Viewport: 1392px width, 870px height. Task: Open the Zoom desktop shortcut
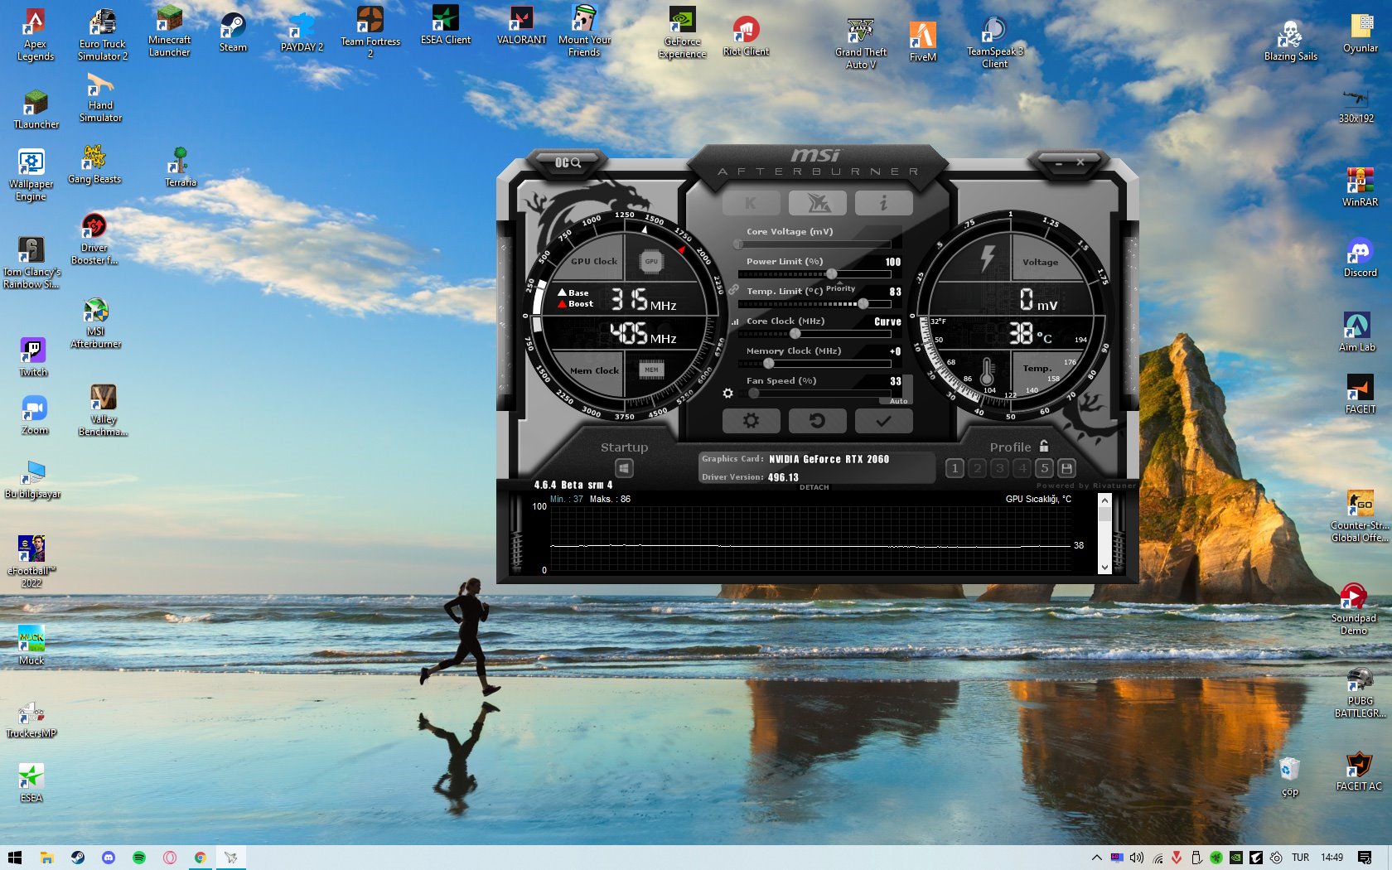pos(34,415)
